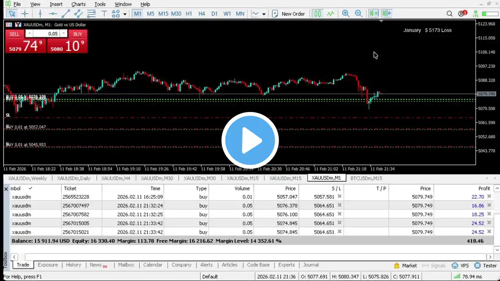The height and width of the screenshot is (281, 500).
Task: Switch chart to H4 timeframe
Action: 202,14
